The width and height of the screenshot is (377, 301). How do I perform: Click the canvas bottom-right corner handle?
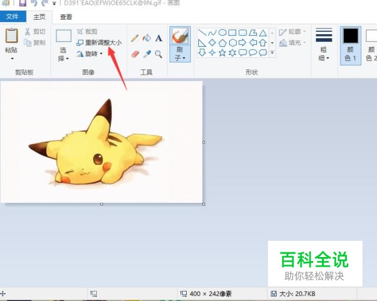point(204,204)
